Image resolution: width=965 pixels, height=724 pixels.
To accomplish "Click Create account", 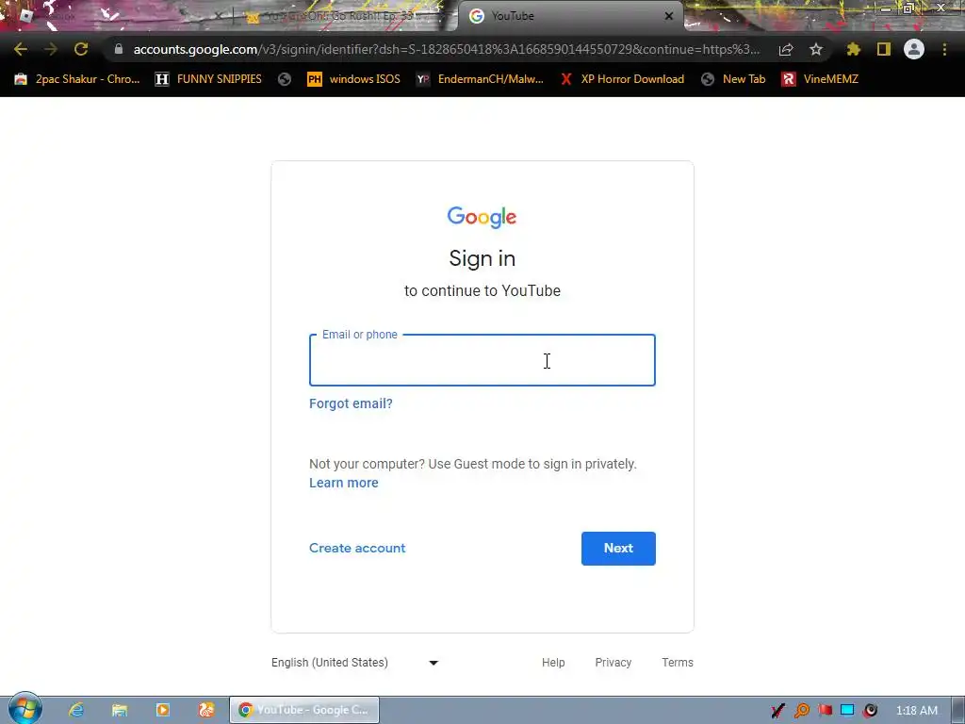I will [x=357, y=548].
